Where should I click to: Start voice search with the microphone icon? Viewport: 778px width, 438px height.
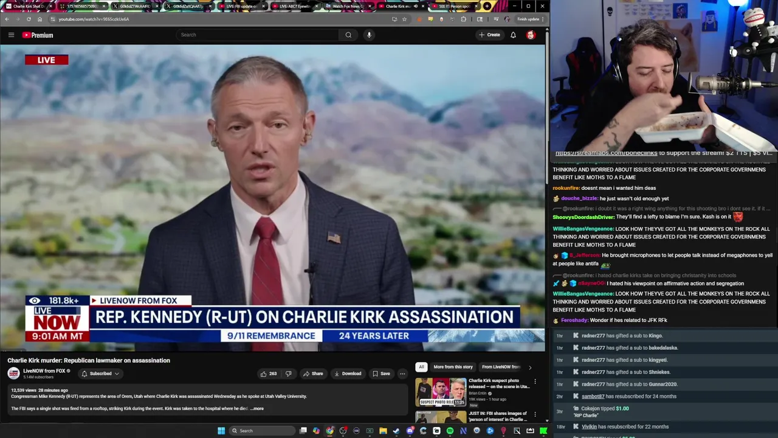(369, 35)
